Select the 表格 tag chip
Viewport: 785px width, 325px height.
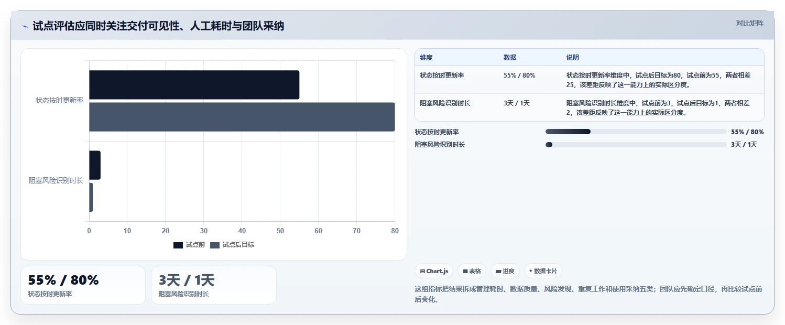(x=472, y=271)
